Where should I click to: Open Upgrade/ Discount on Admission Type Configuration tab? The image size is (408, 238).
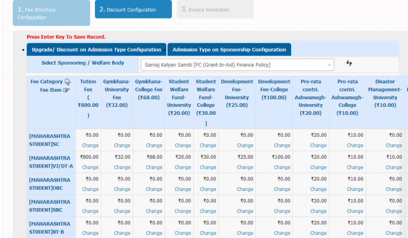pos(96,50)
